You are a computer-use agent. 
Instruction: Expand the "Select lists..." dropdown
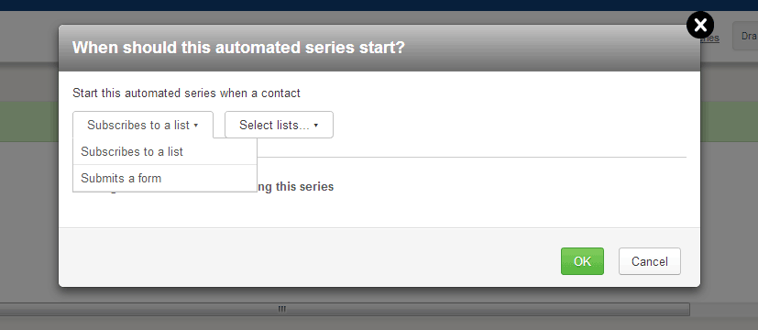point(279,125)
